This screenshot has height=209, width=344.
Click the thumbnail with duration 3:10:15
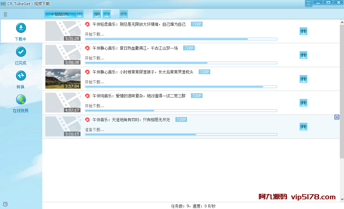(x=63, y=126)
